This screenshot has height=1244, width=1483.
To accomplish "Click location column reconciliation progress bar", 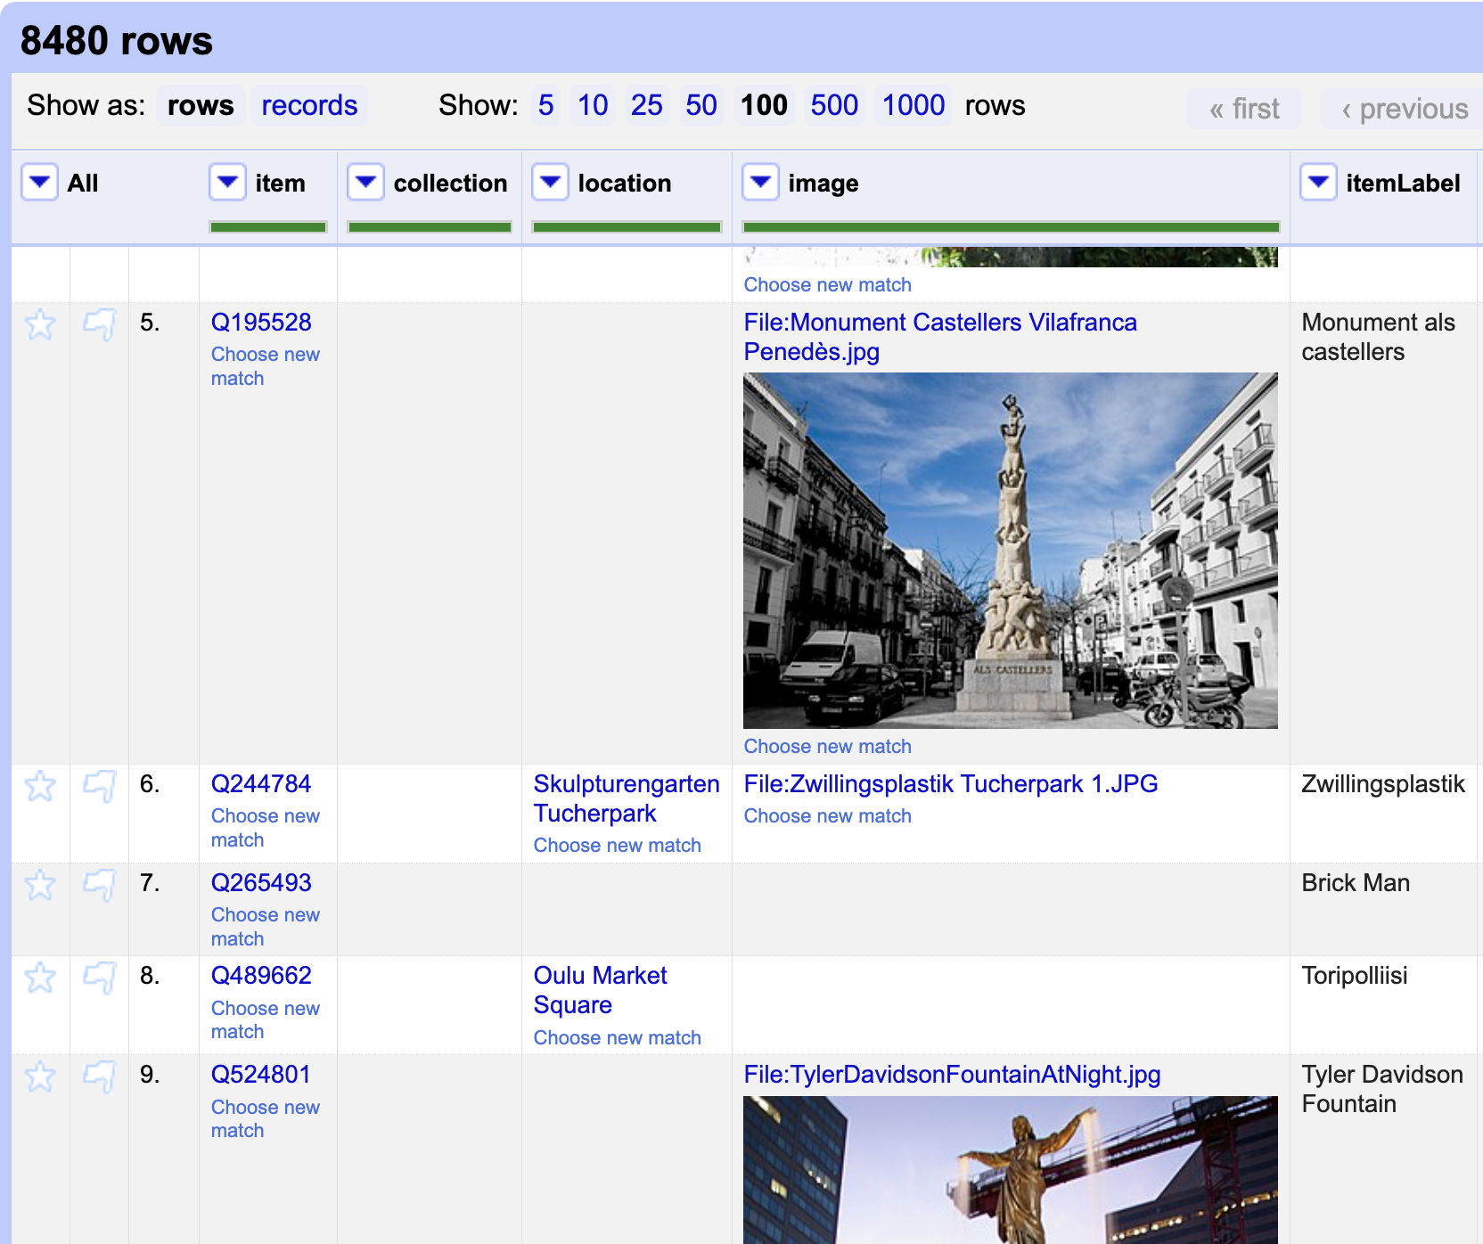I will point(627,227).
